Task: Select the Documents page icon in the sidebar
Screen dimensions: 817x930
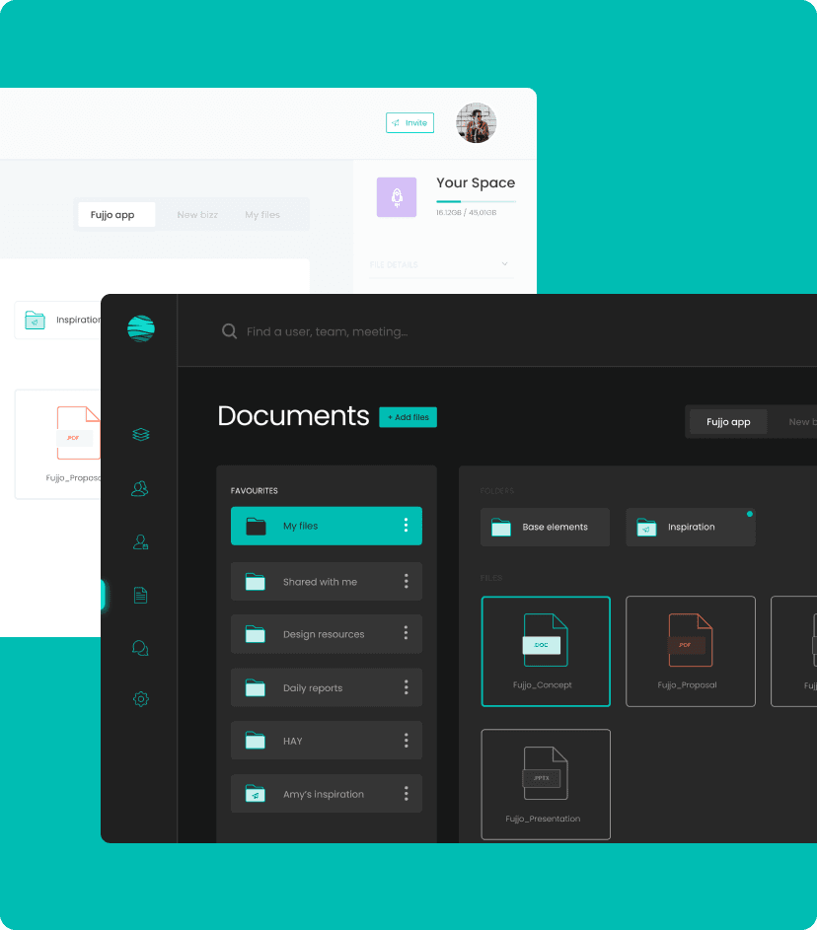Action: pos(140,595)
